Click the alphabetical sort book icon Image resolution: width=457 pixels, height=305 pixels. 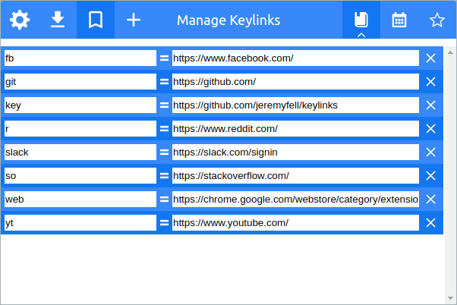point(361,20)
